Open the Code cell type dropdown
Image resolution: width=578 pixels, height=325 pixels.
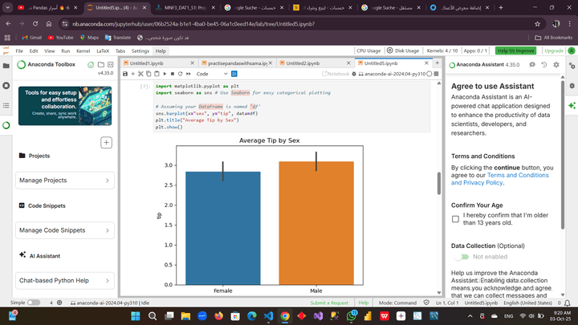210,74
